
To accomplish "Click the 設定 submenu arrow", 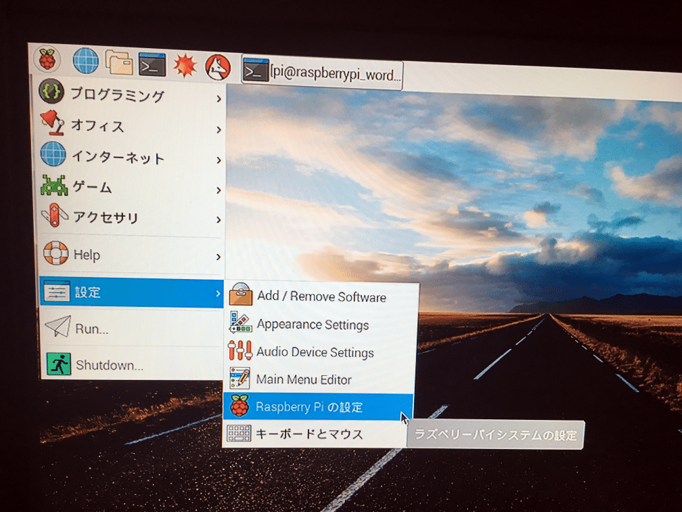I will coord(218,294).
